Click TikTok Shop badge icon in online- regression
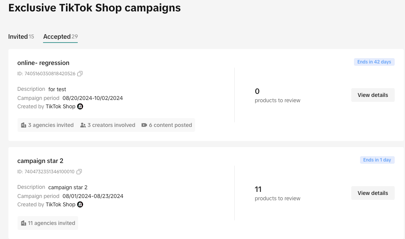Viewport: 405px width, 239px height. pos(80,106)
